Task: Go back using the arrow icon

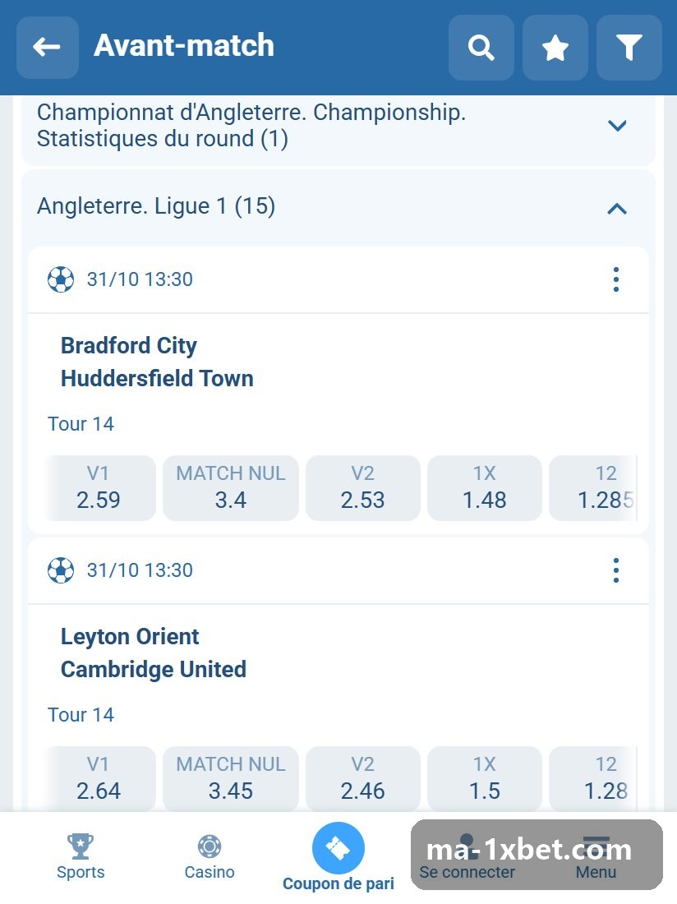Action: coord(48,48)
